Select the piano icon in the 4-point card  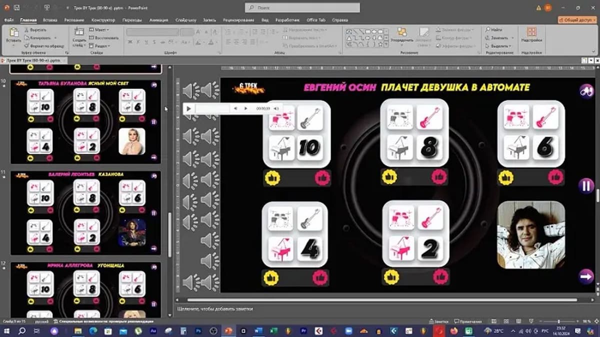(x=280, y=248)
